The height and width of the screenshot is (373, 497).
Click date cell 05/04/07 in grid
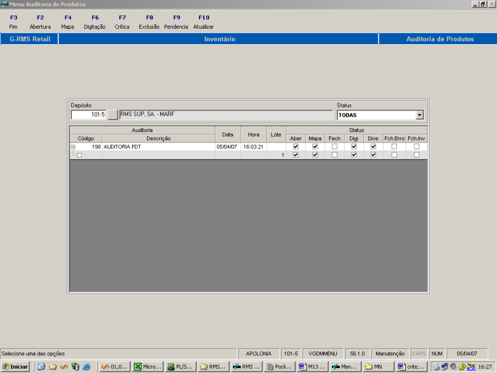tap(227, 147)
